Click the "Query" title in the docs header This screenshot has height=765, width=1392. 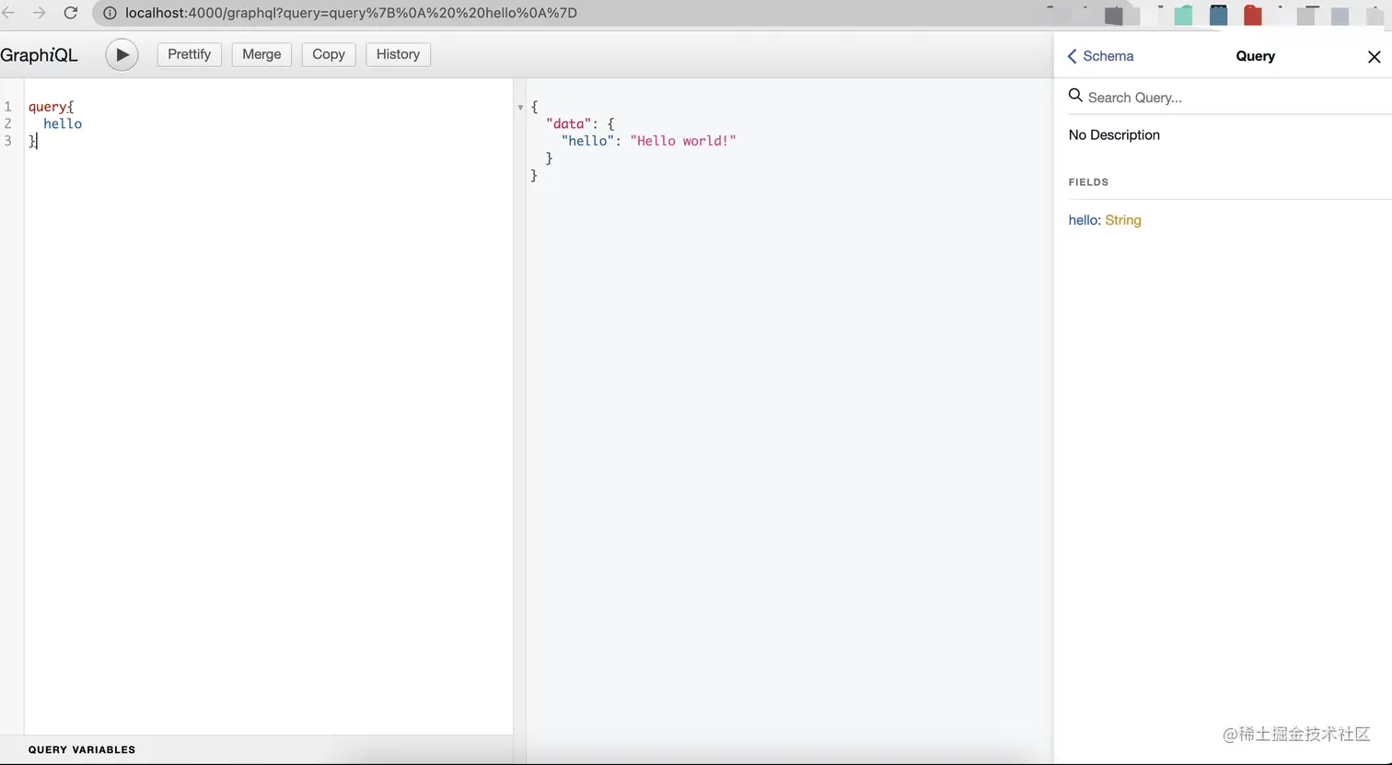click(x=1256, y=56)
